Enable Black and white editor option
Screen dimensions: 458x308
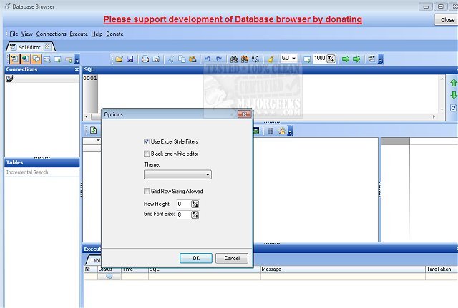[147, 154]
